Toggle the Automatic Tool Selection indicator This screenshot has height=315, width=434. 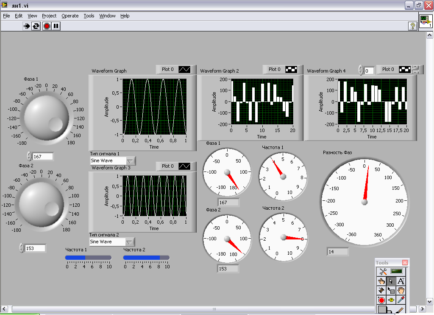396,271
